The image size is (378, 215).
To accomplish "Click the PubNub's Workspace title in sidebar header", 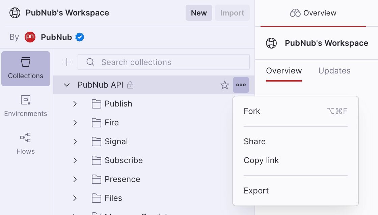I will [67, 13].
